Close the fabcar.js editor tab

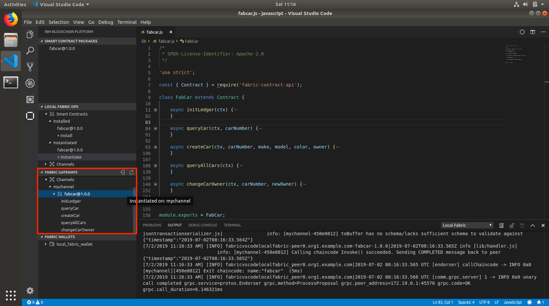[x=171, y=32]
